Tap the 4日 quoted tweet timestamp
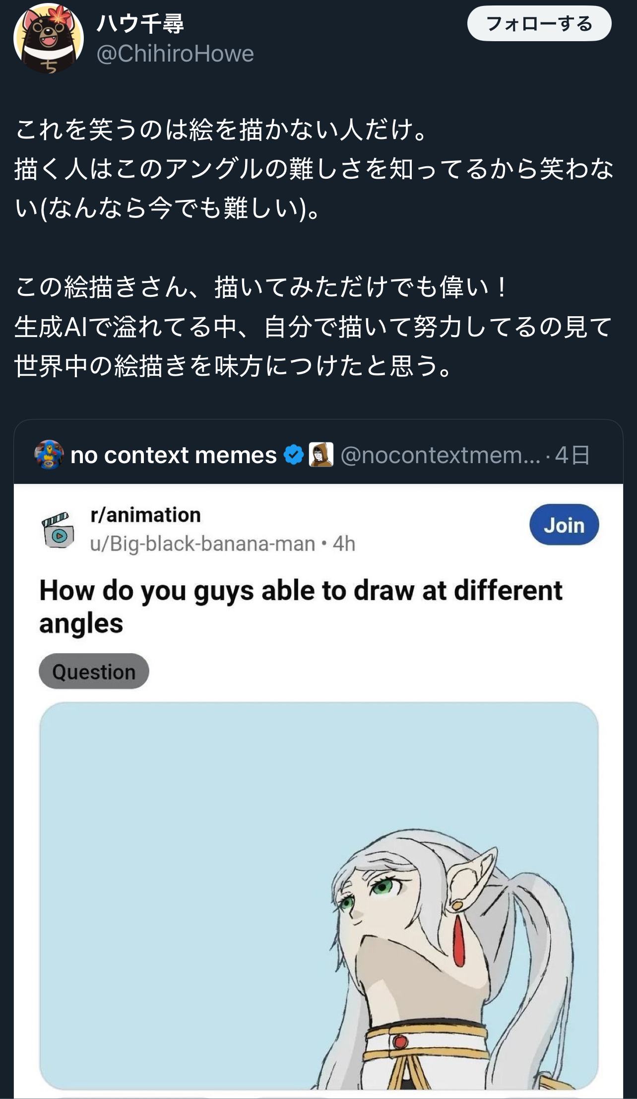637x1099 pixels. coord(573,455)
